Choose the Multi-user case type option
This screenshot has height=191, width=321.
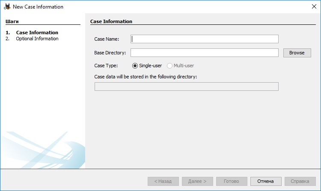(x=170, y=66)
